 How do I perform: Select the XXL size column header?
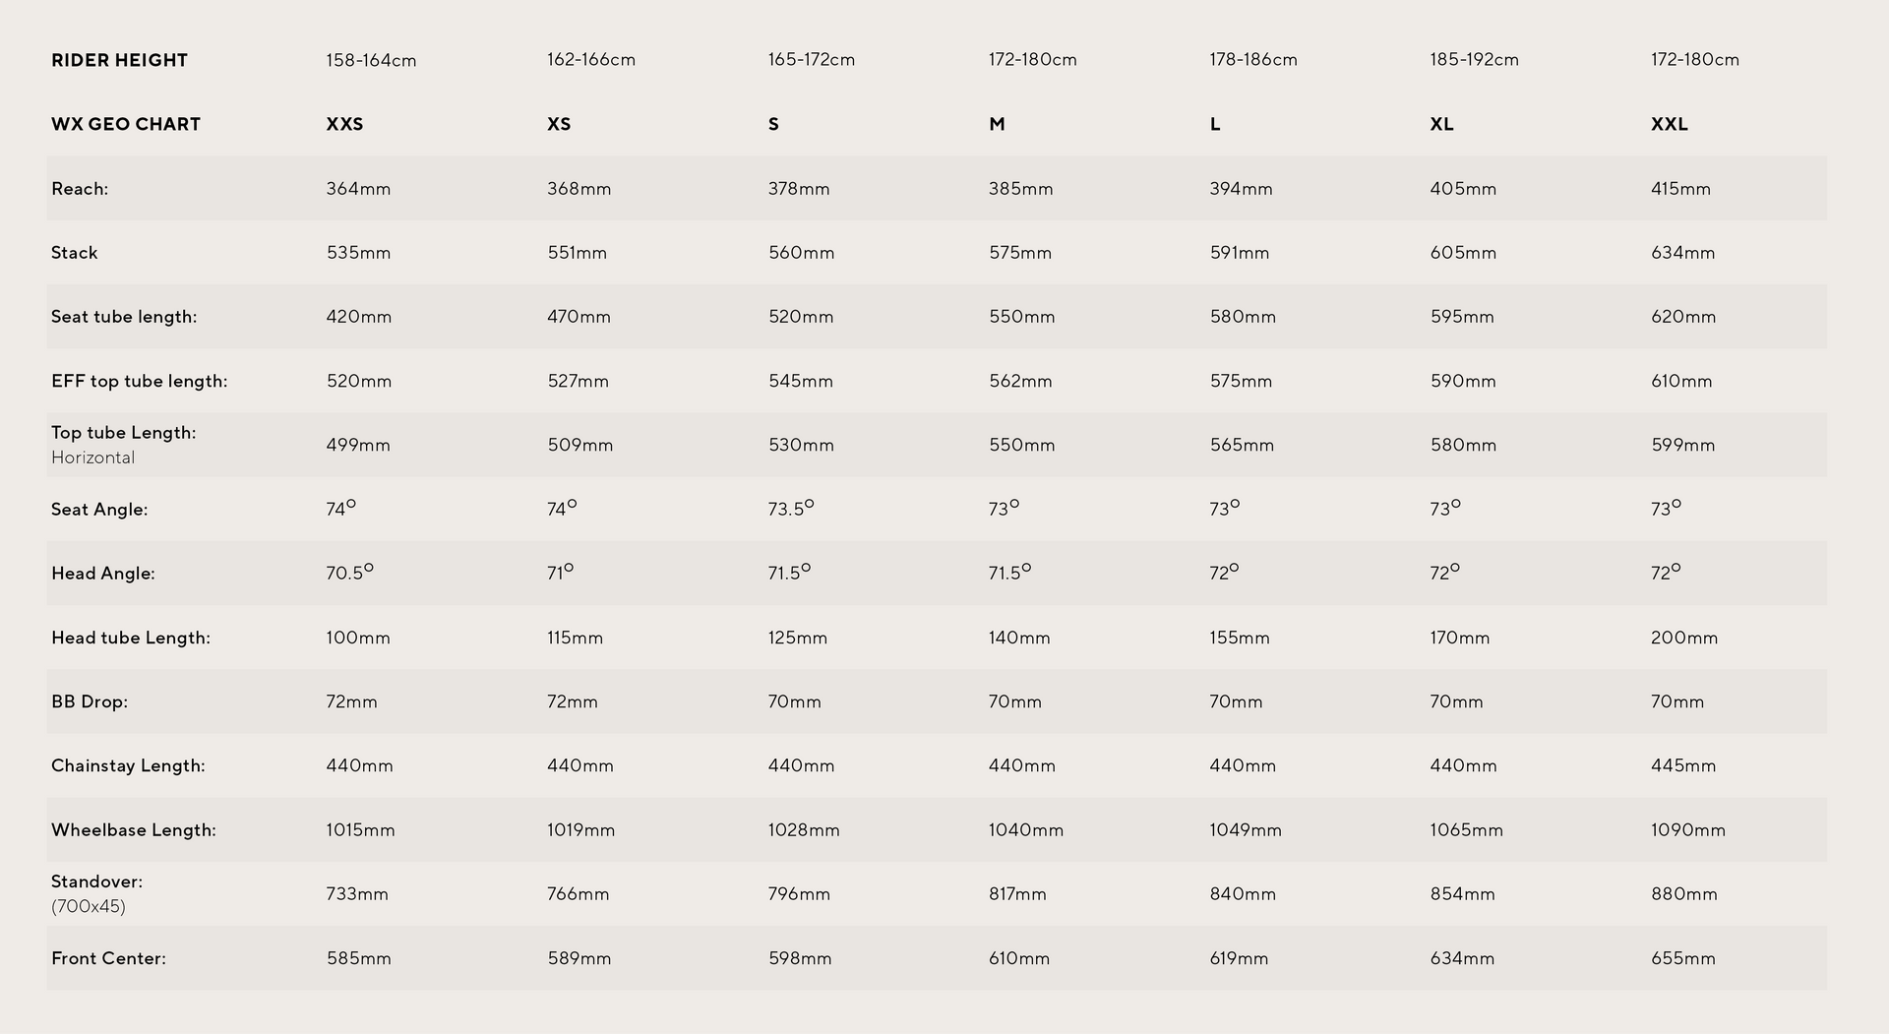coord(1670,124)
